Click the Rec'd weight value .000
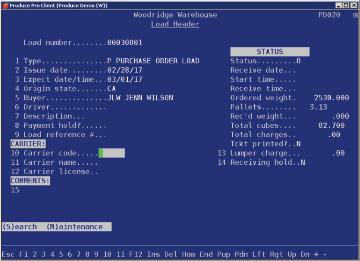The image size is (360, 261). (x=340, y=116)
